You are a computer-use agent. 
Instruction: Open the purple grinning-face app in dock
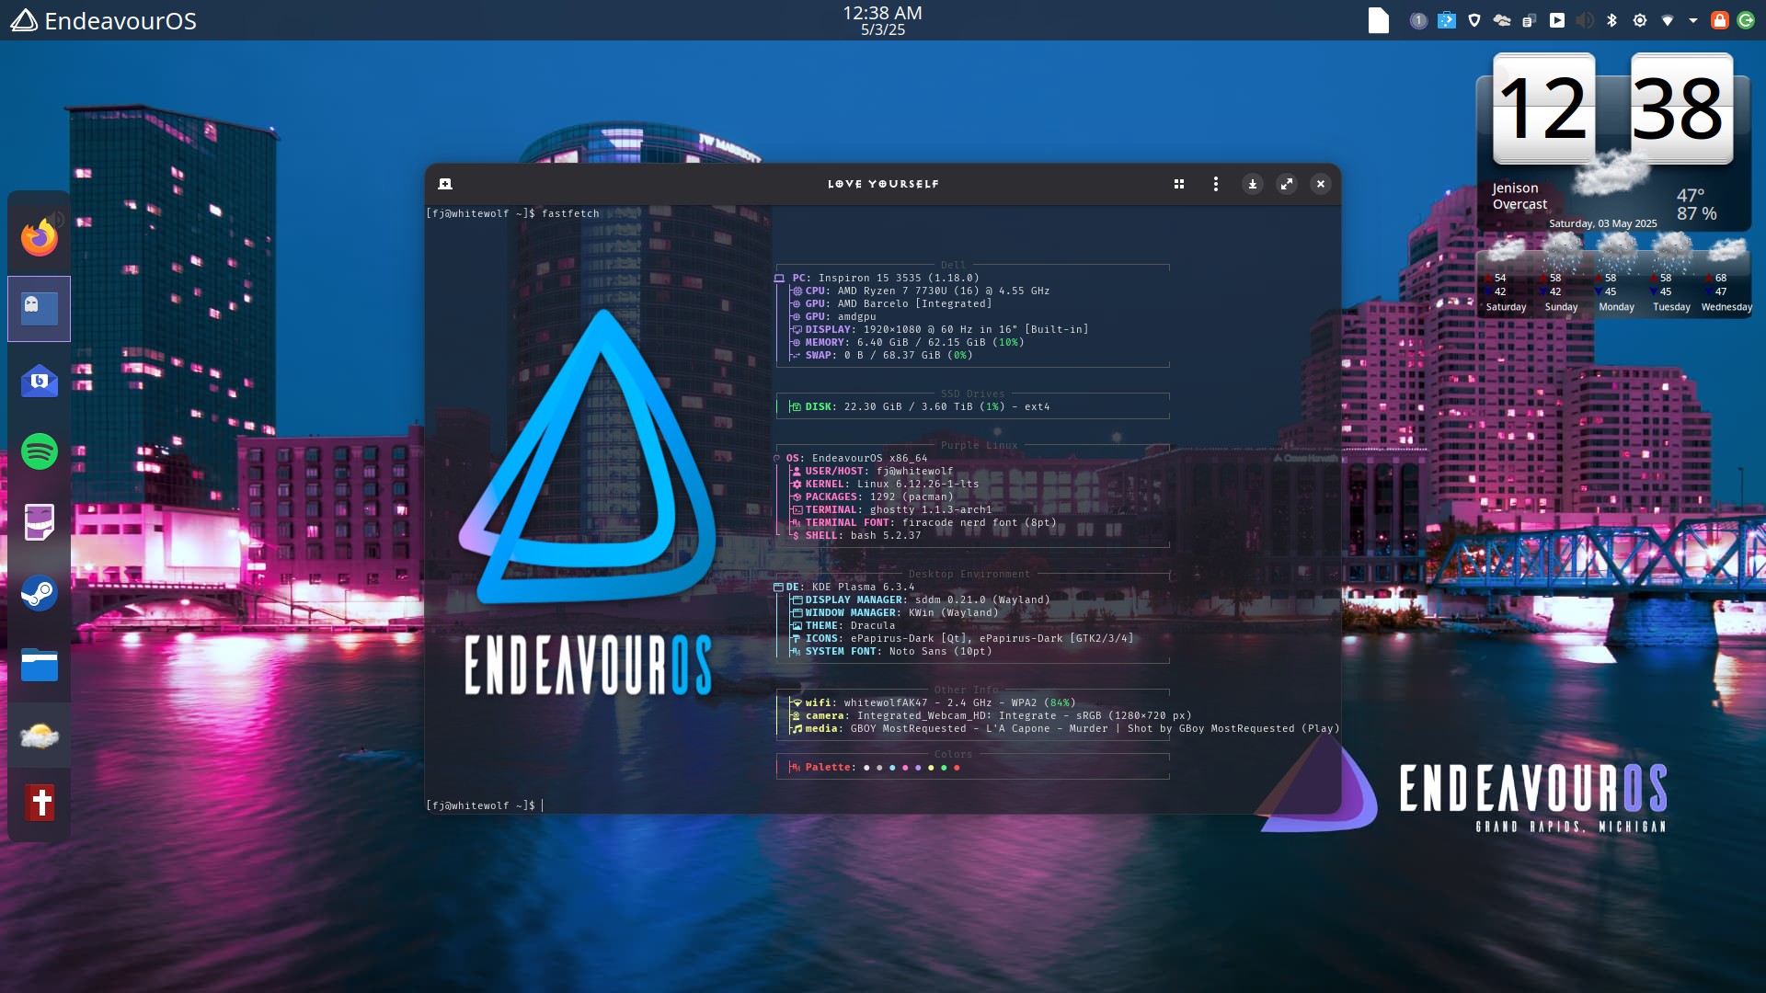[40, 522]
